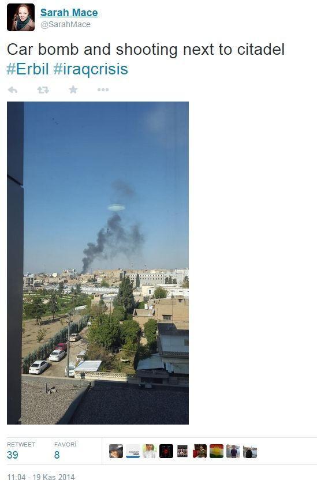Select the woman in black hat avatar
Screen dimensions: 317x484
(116, 451)
